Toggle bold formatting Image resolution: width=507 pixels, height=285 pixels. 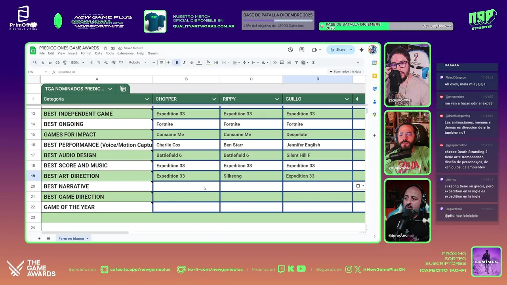[177, 63]
